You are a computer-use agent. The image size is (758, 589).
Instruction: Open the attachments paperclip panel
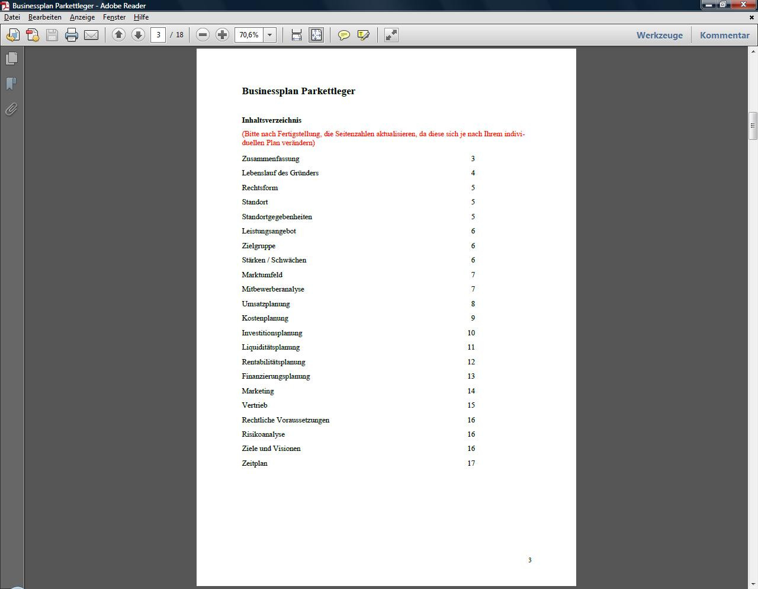pyautogui.click(x=11, y=109)
